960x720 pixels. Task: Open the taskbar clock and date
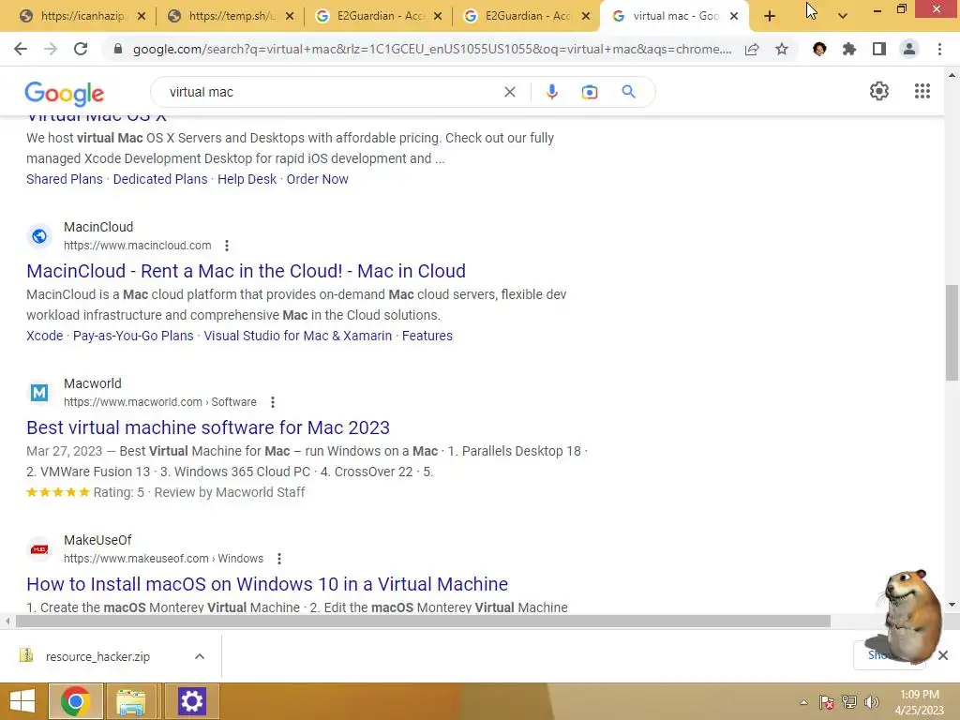pyautogui.click(x=919, y=702)
